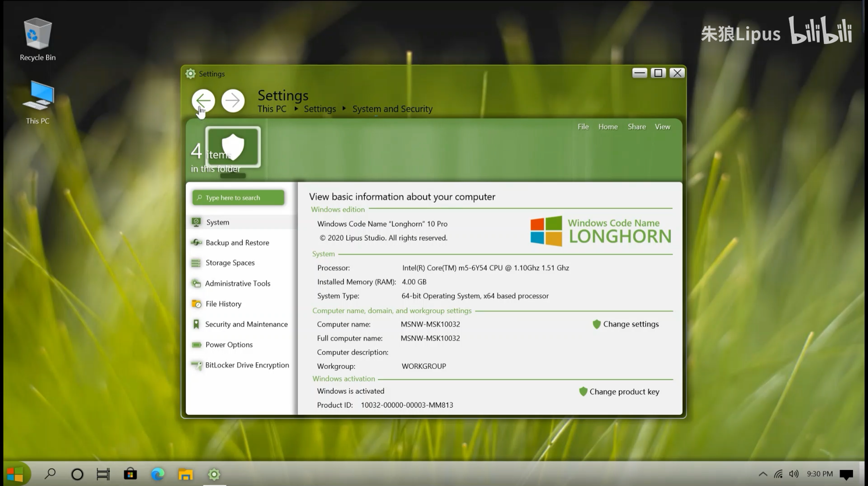Click This PC in breadcrumb path
Screen dimensions: 868x486
[272, 109]
